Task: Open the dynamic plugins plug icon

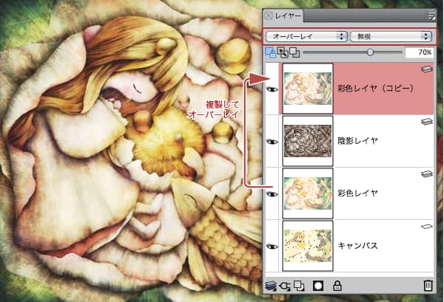Action: click(285, 286)
